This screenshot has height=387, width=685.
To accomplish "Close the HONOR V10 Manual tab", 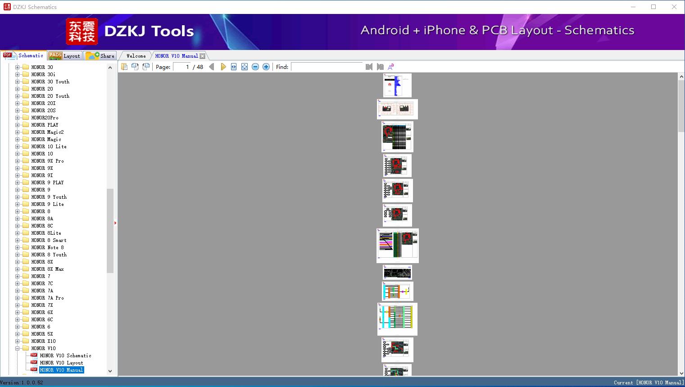I will [203, 56].
